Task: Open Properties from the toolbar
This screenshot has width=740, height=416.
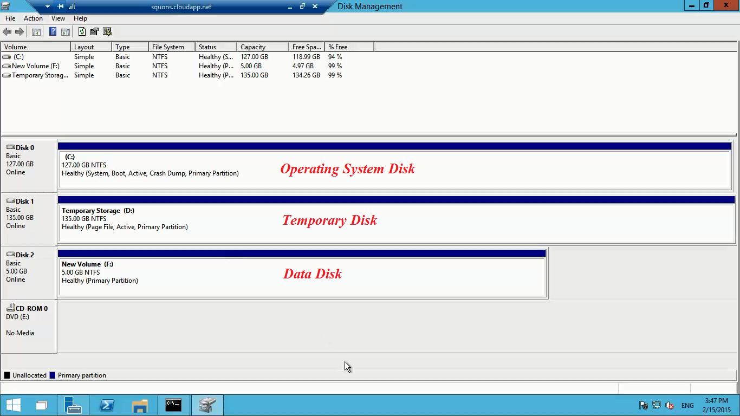Action: pyautogui.click(x=94, y=31)
